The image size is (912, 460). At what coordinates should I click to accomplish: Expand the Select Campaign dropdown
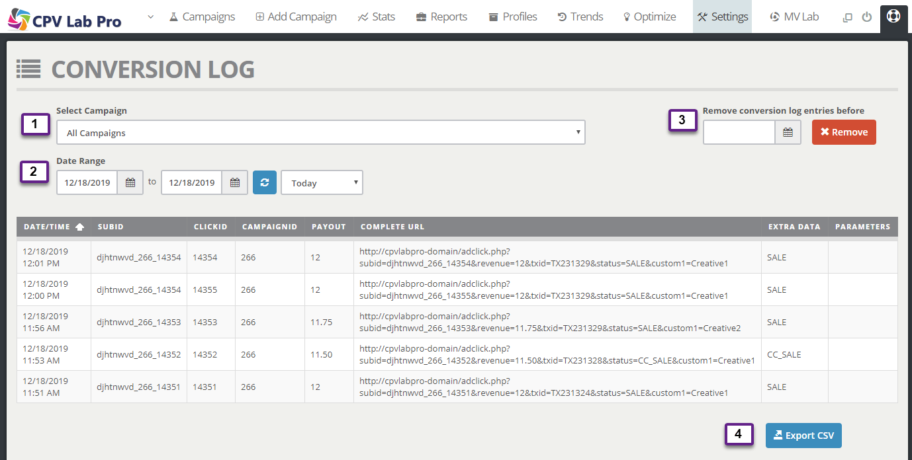point(320,133)
